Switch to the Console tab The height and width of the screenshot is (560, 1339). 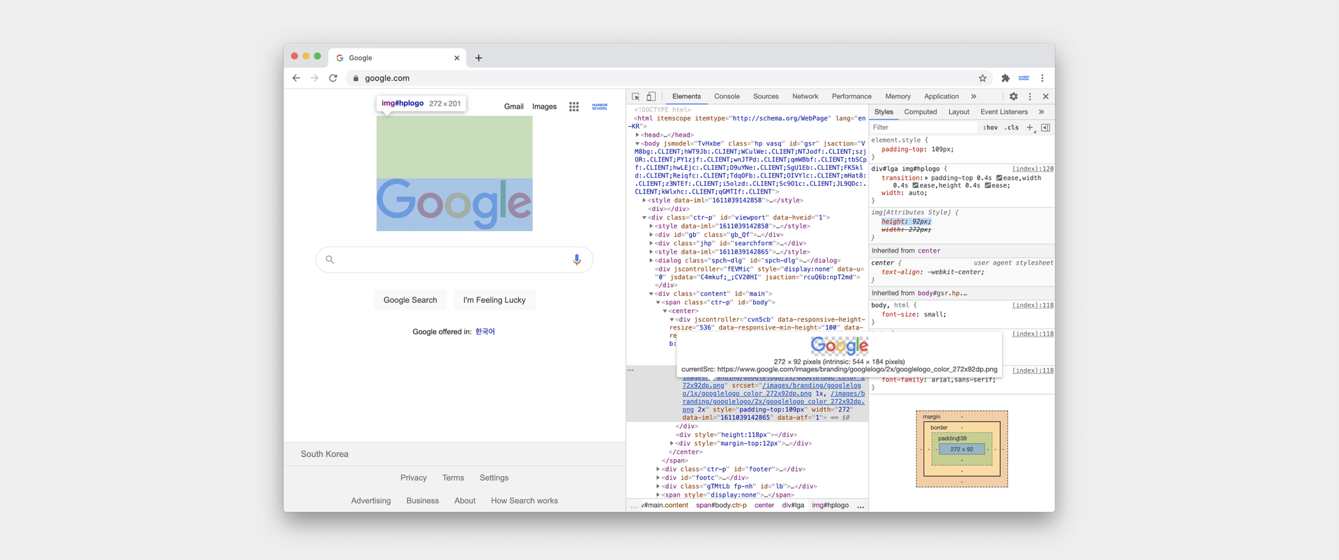(x=727, y=97)
